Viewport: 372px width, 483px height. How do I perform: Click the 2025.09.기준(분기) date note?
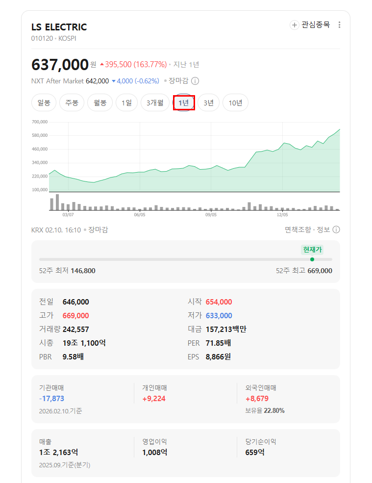pos(65,465)
